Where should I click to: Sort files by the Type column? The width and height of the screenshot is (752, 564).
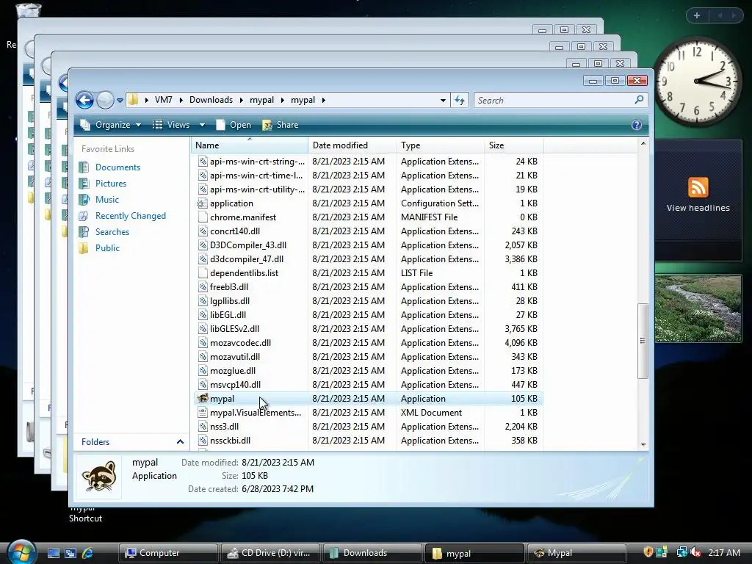(x=441, y=145)
